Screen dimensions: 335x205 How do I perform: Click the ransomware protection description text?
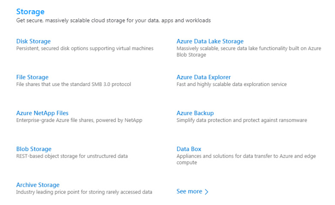coord(241,120)
